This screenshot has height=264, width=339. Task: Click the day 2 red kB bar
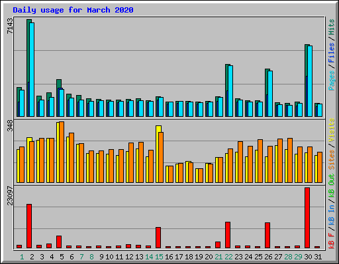pos(29,226)
